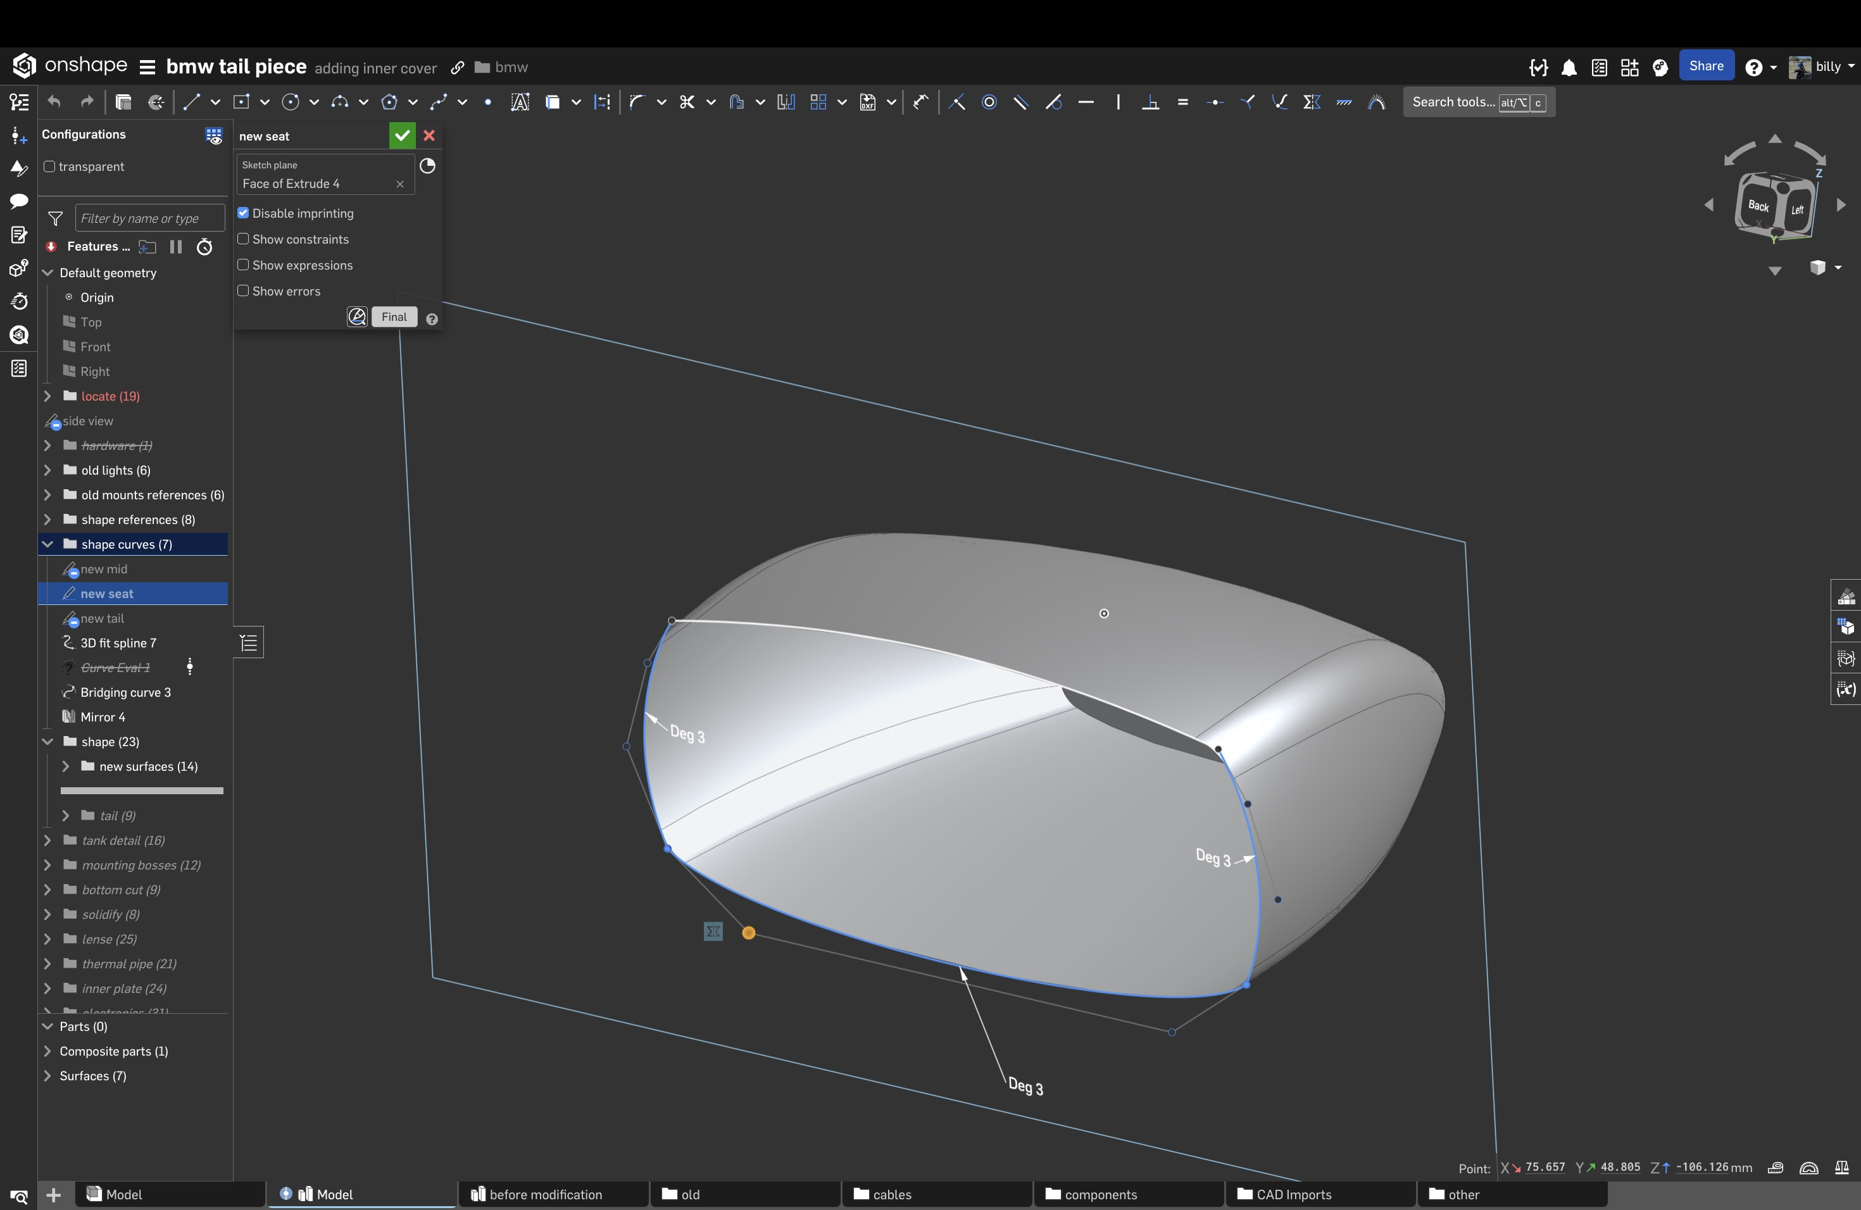
Task: Select the Spline sketch tool
Action: 439,103
